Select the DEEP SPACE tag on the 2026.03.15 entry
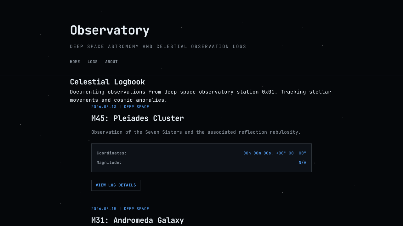The width and height of the screenshot is (403, 226). (136, 208)
